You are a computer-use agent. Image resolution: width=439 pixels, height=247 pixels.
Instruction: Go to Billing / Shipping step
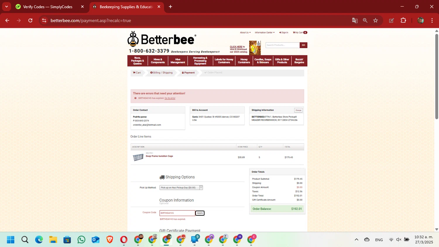[162, 73]
